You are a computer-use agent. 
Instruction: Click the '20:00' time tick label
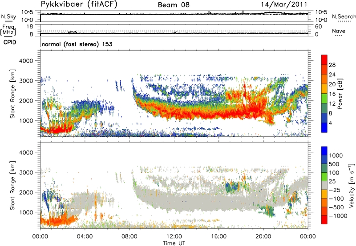point(263,237)
